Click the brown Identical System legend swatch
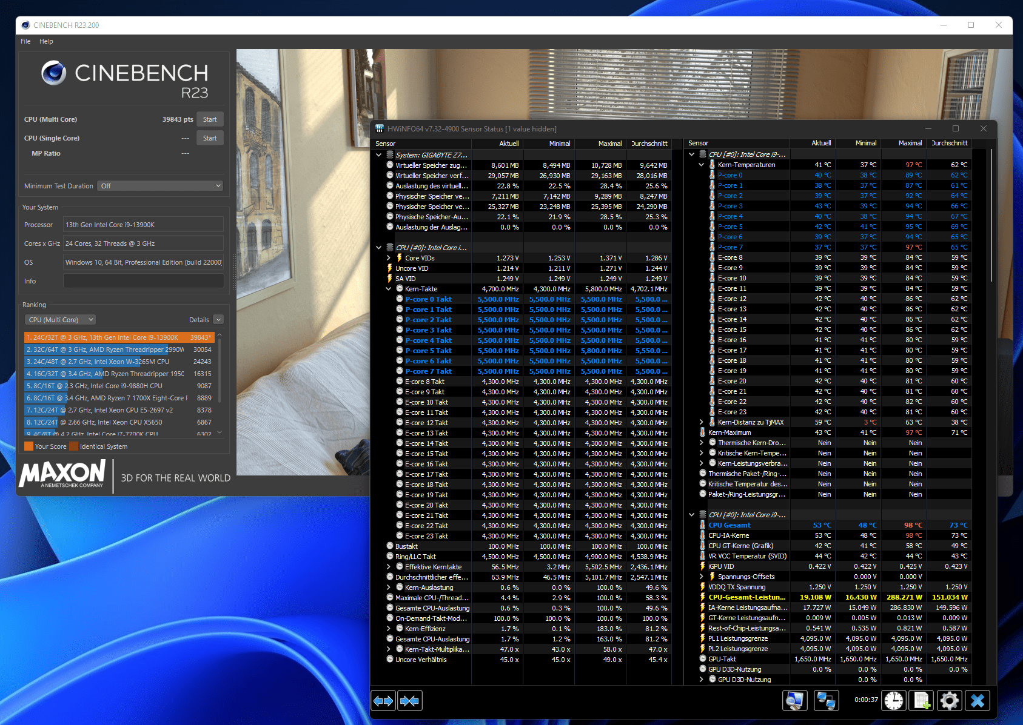The width and height of the screenshot is (1023, 725). (x=74, y=446)
